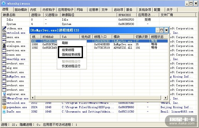The image size is (199, 128).
Task: Choose 强制结束线程 in the context menu
Action: pos(72,55)
